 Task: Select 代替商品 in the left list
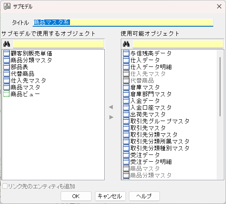[x=22, y=74]
